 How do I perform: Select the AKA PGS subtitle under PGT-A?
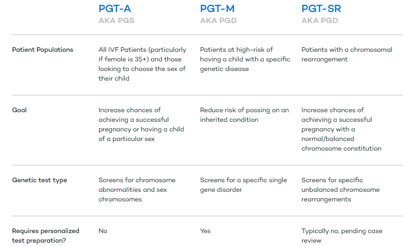(116, 21)
